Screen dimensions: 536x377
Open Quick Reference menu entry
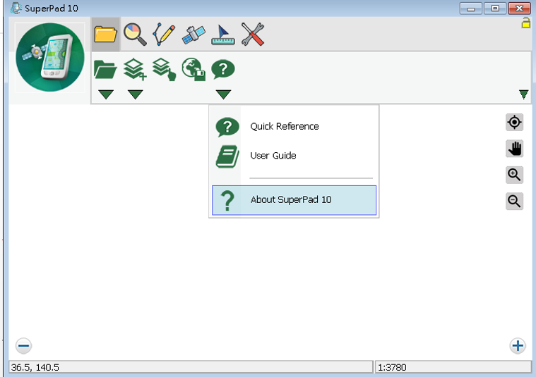pyautogui.click(x=294, y=126)
